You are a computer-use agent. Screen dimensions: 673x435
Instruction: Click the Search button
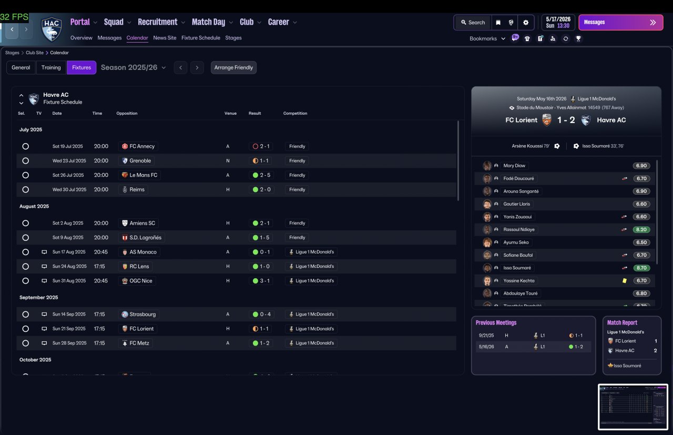(473, 23)
